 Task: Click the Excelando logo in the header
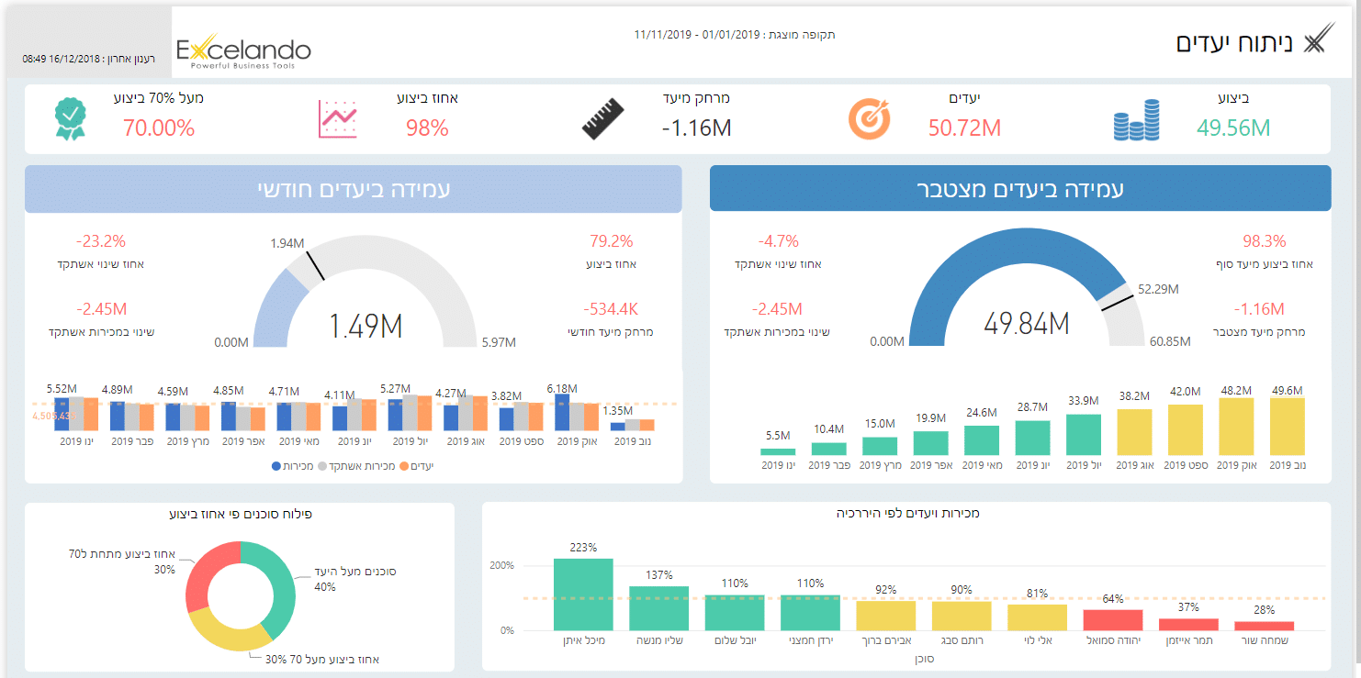tap(243, 51)
